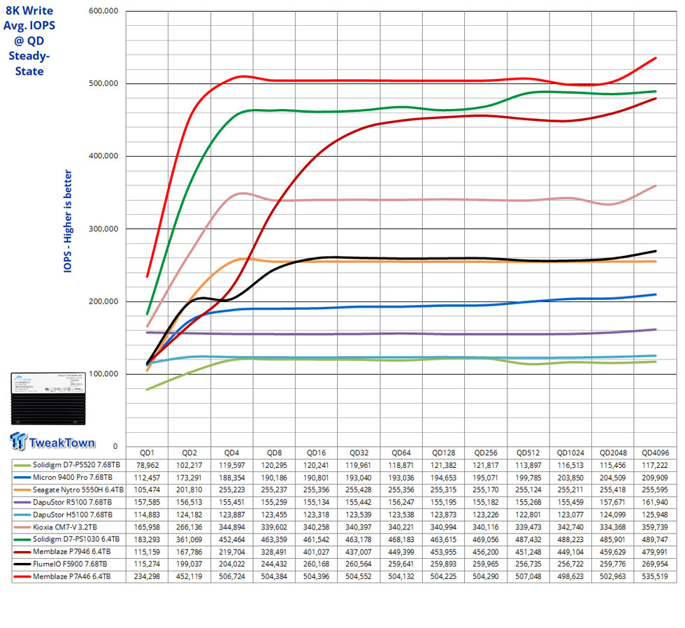Image resolution: width=685 pixels, height=628 pixels.
Task: Select the "DapuStor H5100 7.68TB" legend label
Action: pyautogui.click(x=73, y=515)
